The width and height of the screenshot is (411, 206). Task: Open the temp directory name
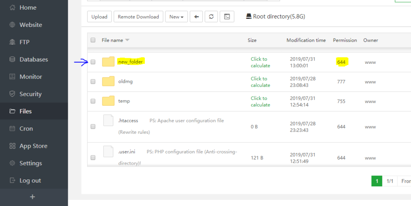click(x=124, y=101)
